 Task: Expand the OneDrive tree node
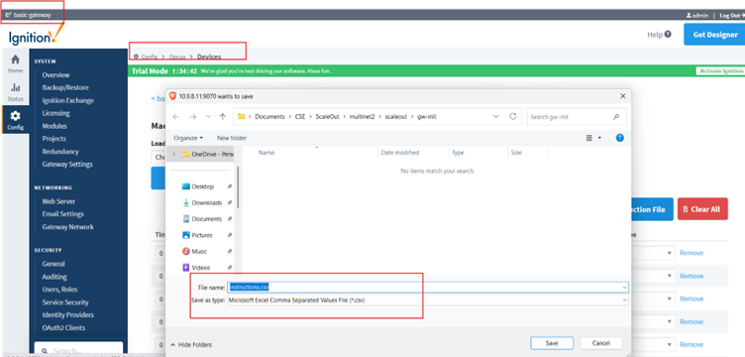click(x=174, y=154)
